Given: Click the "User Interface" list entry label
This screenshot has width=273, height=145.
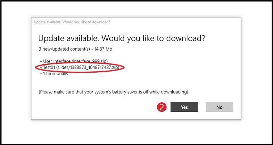Looking at the screenshot, I should 55,61.
